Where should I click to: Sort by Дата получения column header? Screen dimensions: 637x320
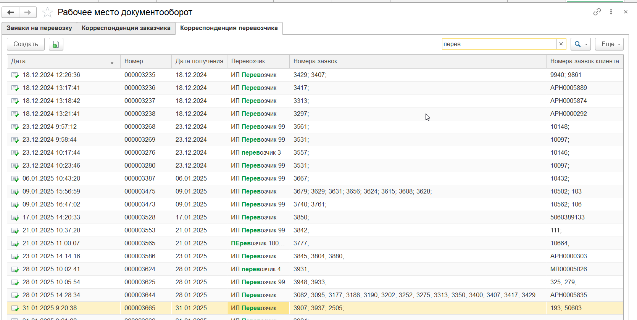199,61
